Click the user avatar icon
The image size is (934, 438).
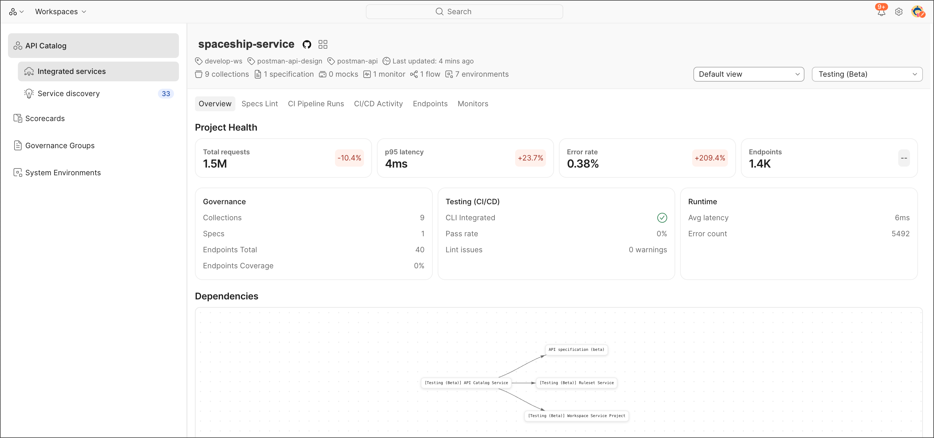tap(917, 12)
